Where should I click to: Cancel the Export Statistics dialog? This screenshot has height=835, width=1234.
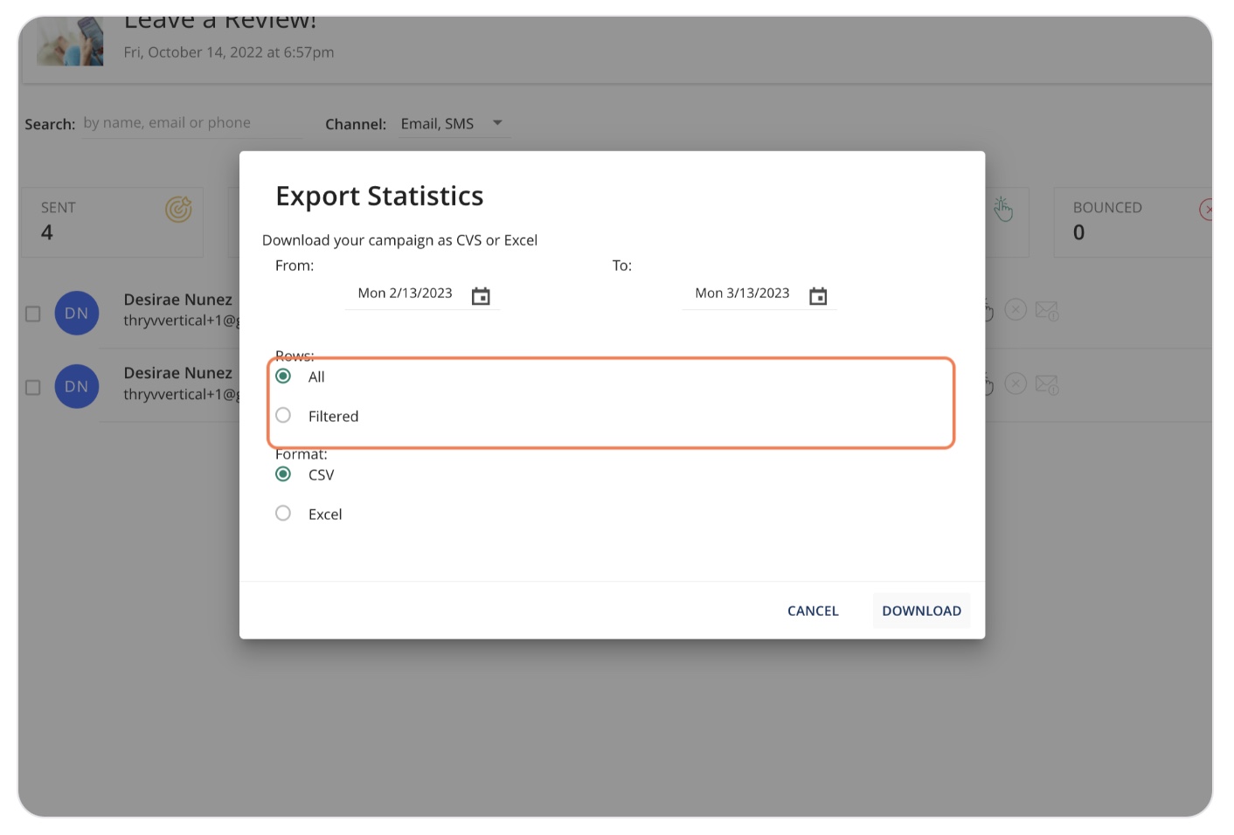coord(813,611)
